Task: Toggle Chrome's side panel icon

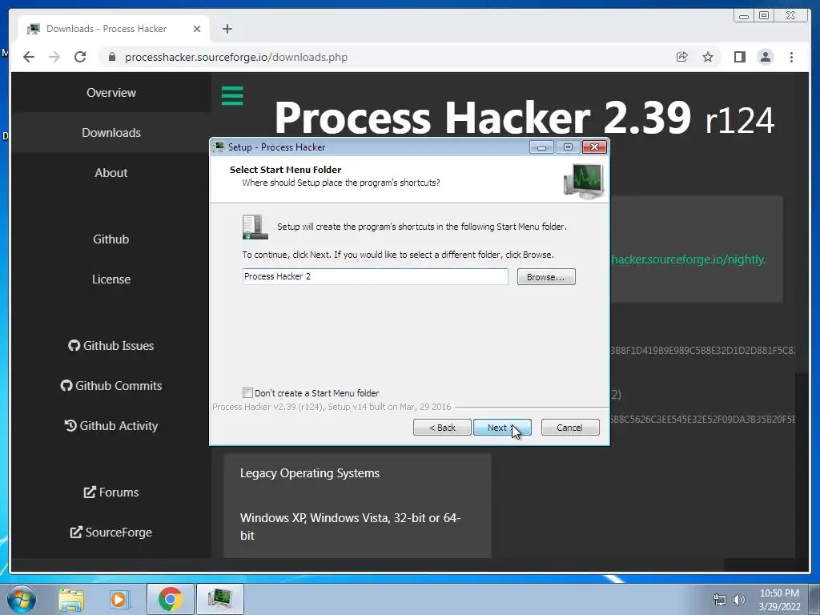Action: pos(739,57)
